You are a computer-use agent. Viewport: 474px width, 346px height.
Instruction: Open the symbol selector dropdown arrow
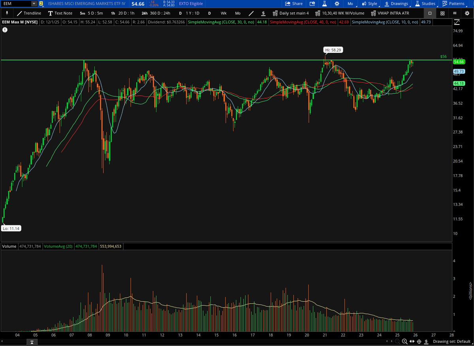(x=34, y=4)
